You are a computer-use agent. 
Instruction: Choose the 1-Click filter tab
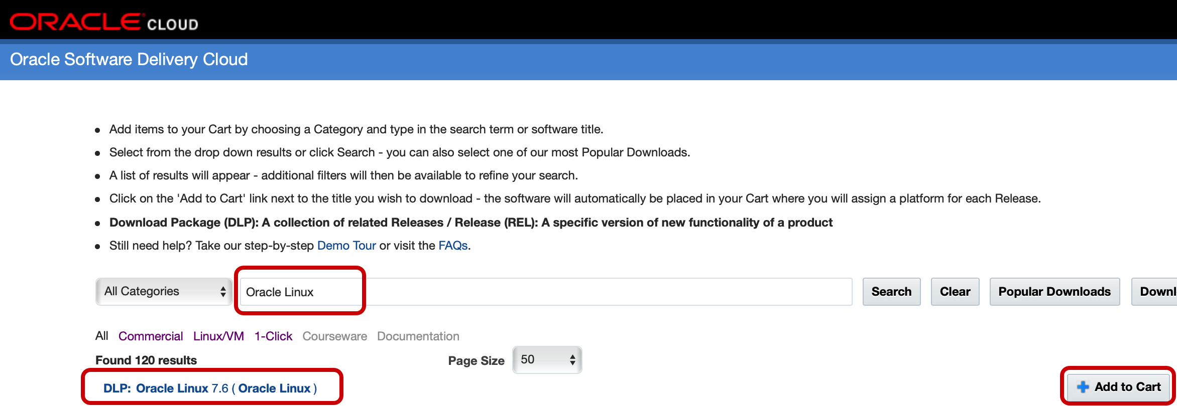[x=273, y=336]
